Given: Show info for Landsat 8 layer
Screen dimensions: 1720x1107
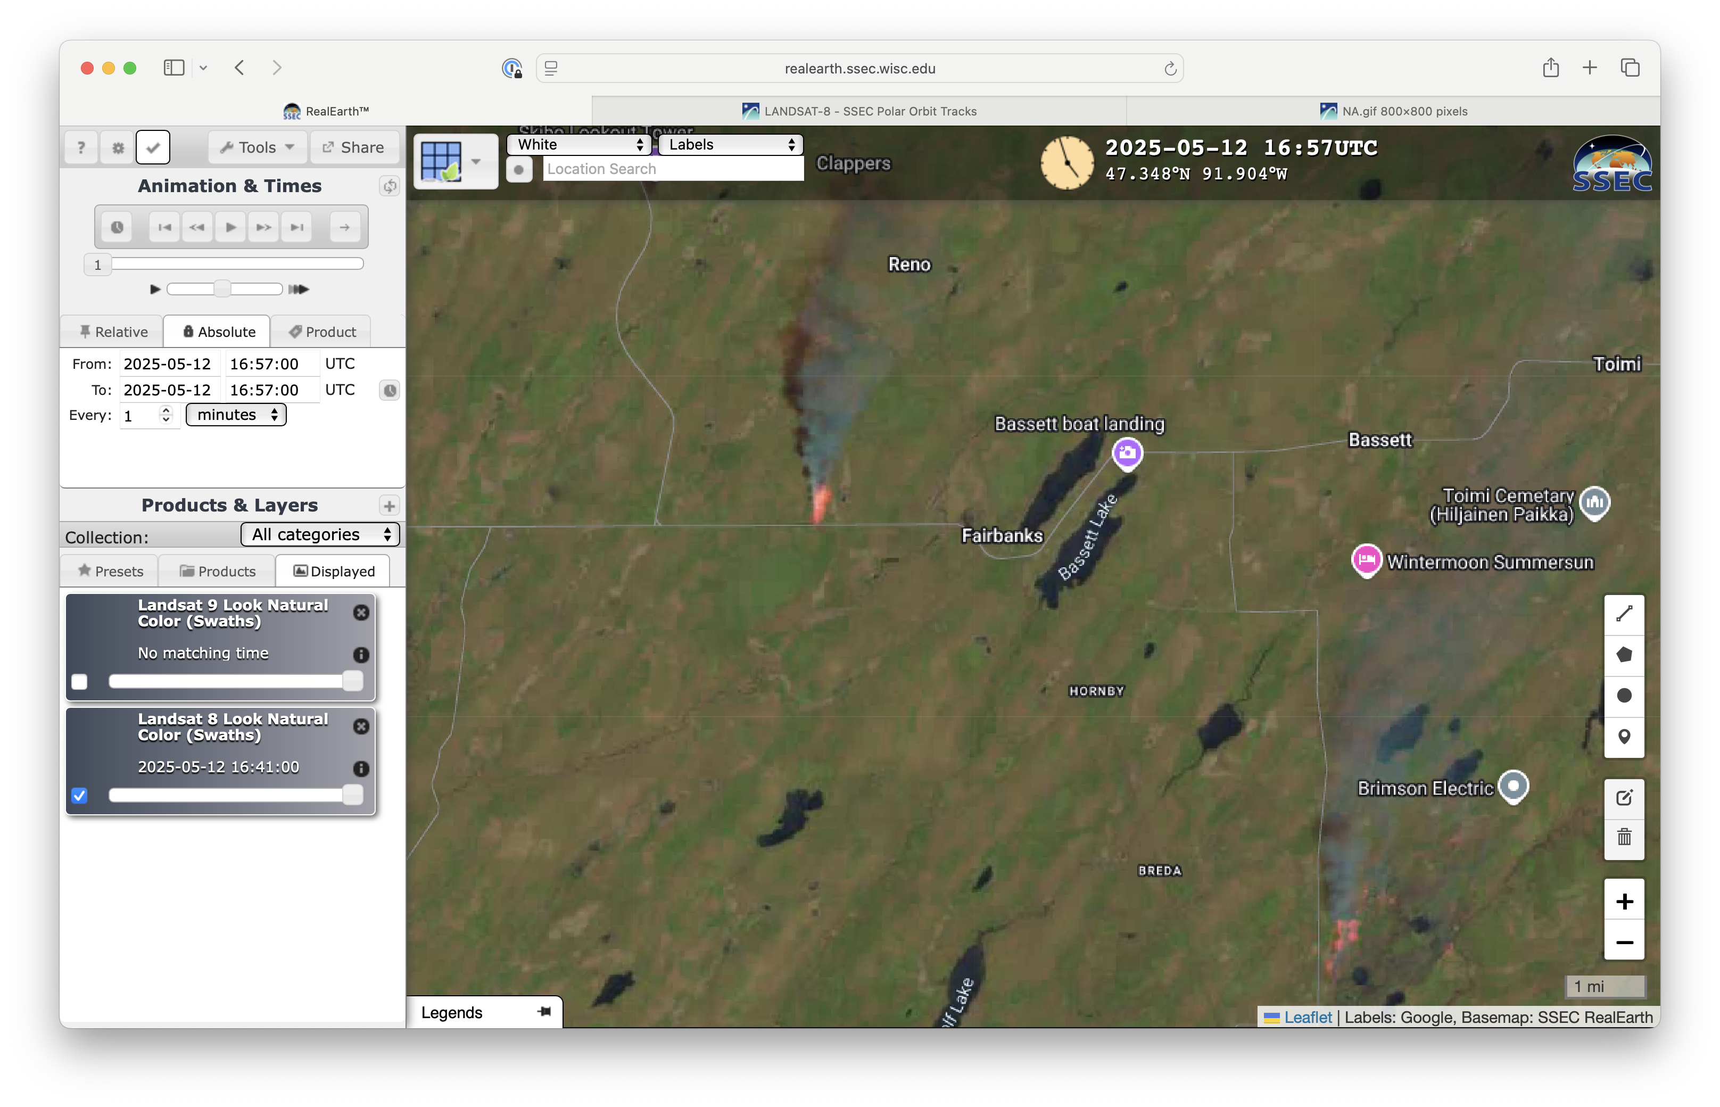Looking at the screenshot, I should [x=361, y=769].
